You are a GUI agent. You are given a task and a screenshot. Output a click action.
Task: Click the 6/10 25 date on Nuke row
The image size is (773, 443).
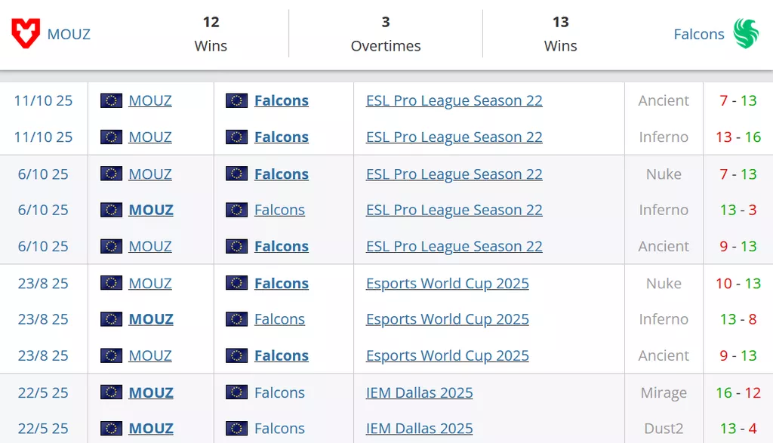[x=43, y=174]
